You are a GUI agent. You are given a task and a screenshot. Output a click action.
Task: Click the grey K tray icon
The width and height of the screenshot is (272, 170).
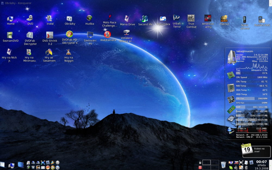[x=246, y=168]
